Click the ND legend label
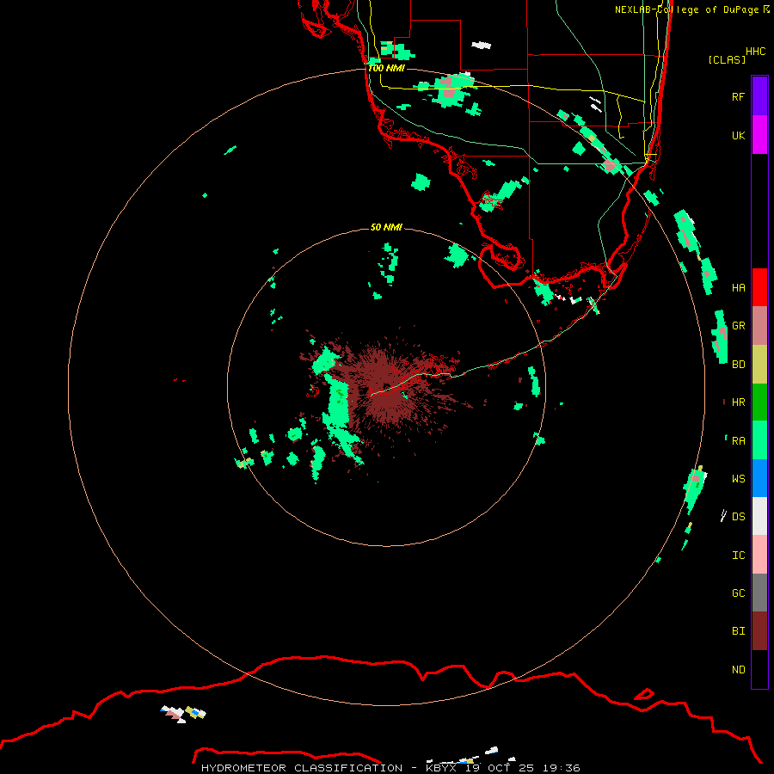The image size is (774, 774). pos(738,670)
